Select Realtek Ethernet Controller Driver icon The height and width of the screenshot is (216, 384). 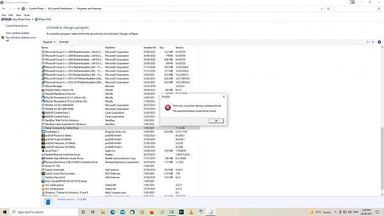pos(43,155)
